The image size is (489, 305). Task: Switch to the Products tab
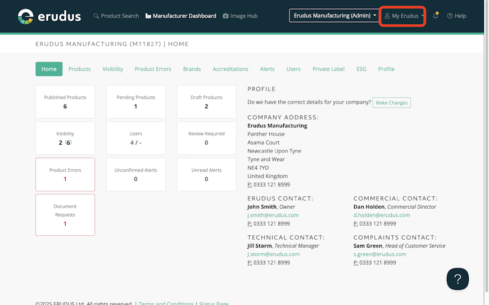(79, 69)
